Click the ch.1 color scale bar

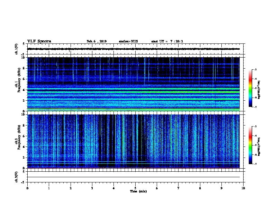point(250,88)
